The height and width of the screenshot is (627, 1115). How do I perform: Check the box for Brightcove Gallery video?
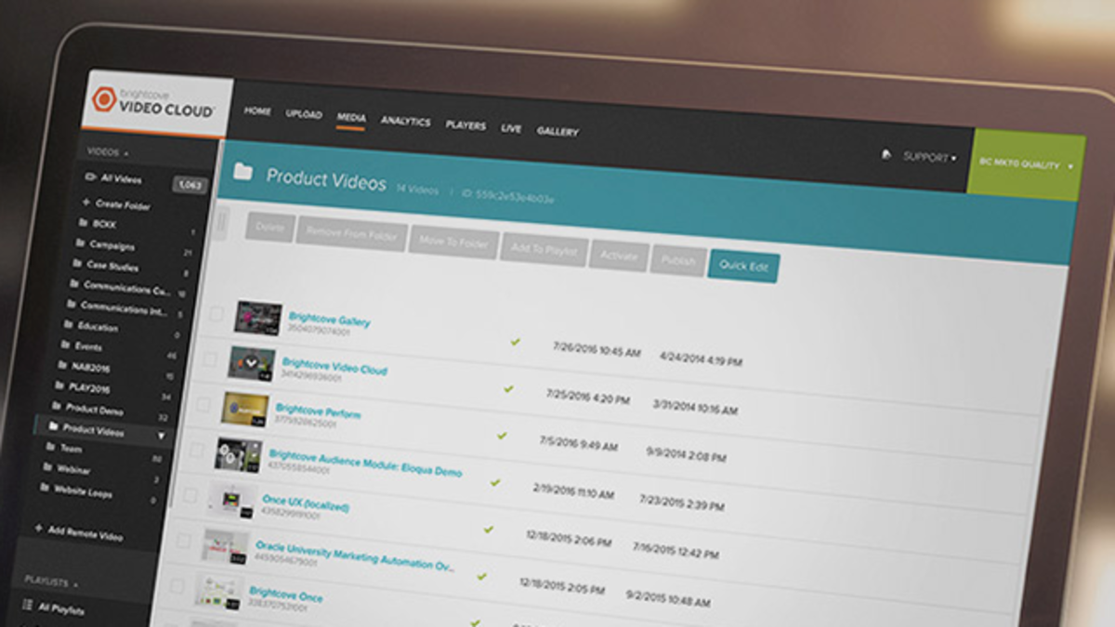tap(216, 314)
